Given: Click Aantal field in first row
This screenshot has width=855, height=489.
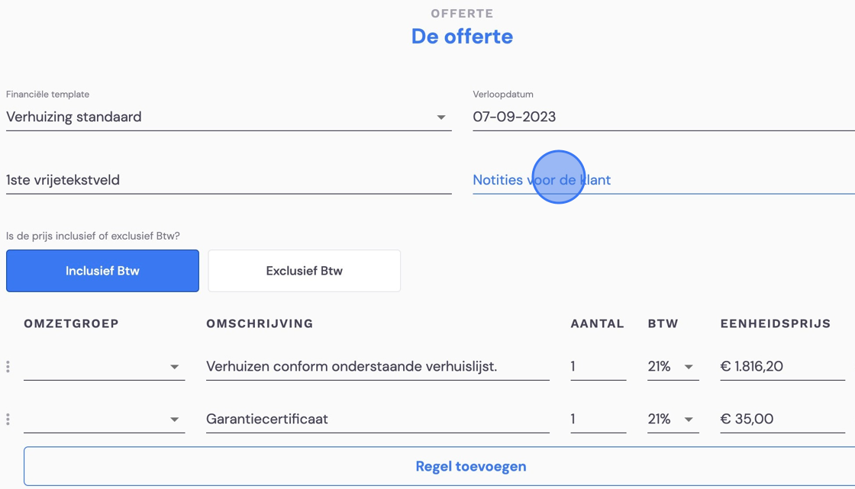Looking at the screenshot, I should pos(598,366).
